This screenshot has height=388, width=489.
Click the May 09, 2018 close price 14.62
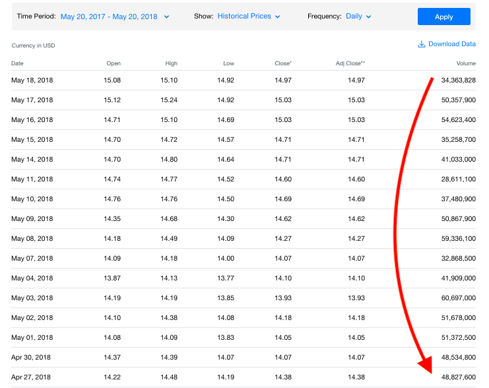283,218
